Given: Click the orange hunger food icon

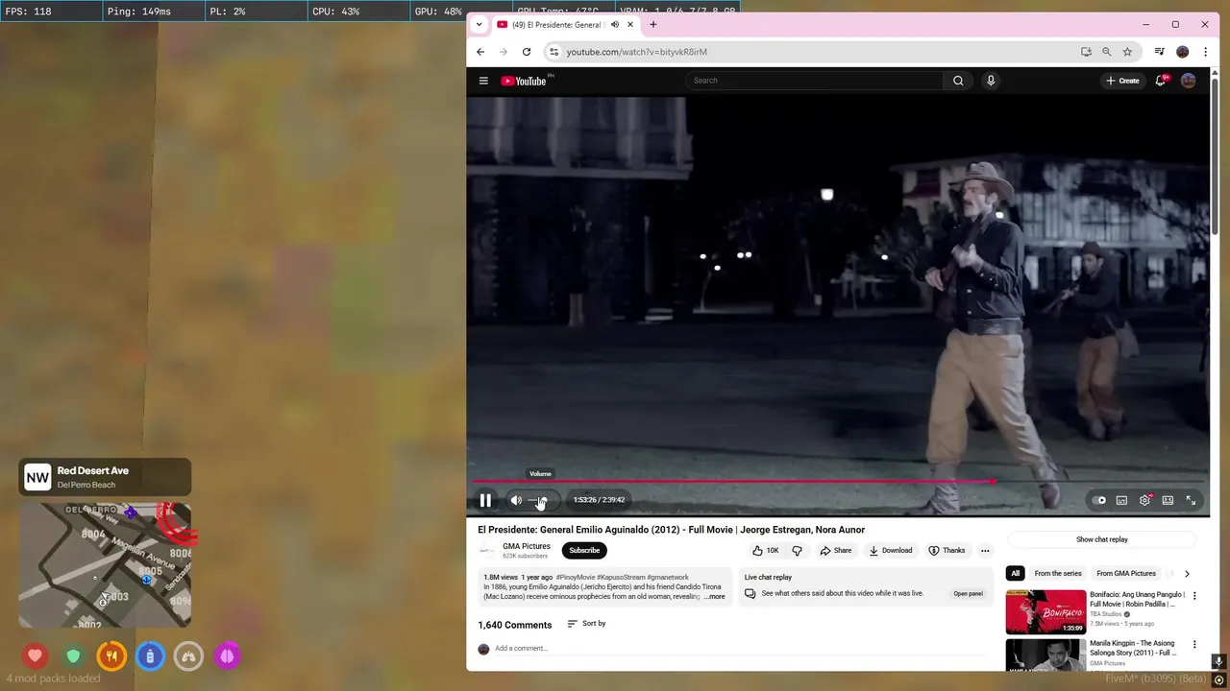Looking at the screenshot, I should coord(111,656).
